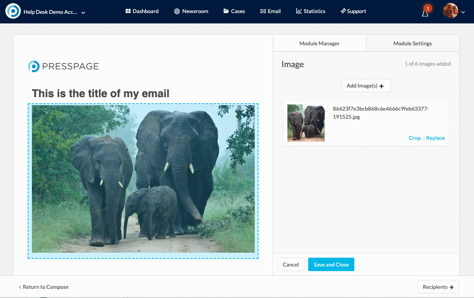The width and height of the screenshot is (474, 298).
Task: Click the email title text
Action: point(100,93)
